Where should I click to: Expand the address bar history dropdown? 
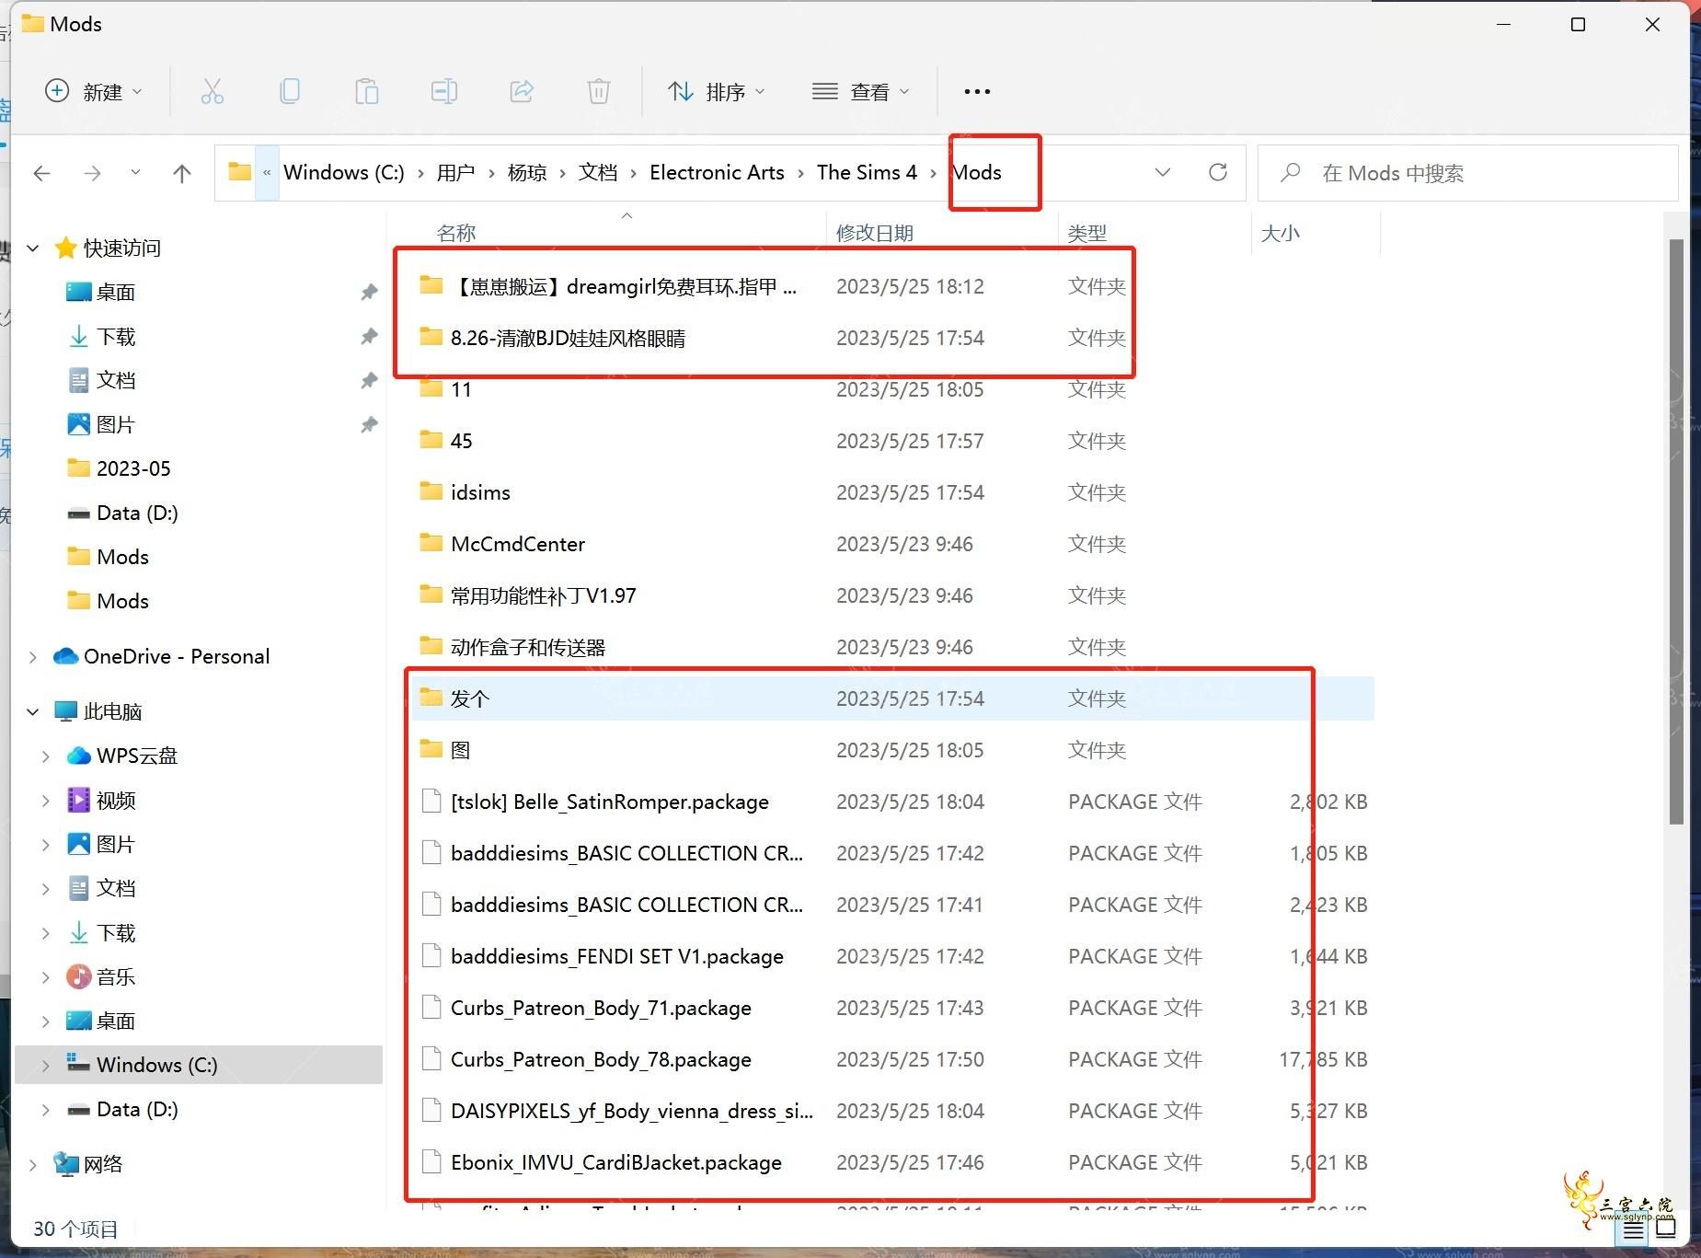1163,172
